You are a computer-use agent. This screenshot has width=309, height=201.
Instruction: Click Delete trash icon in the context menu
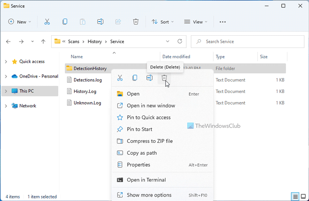pos(164,78)
